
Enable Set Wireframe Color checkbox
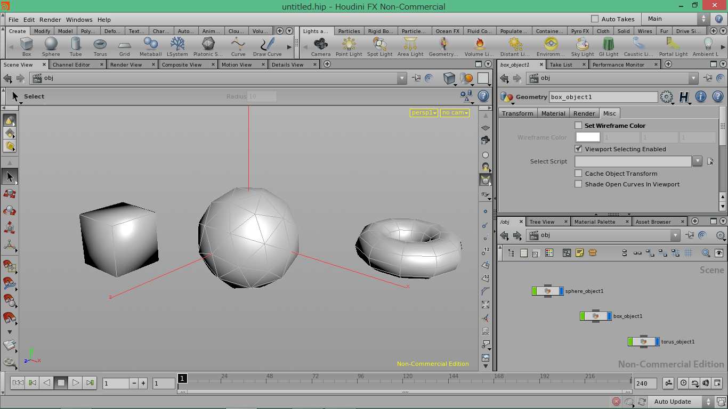(x=578, y=126)
